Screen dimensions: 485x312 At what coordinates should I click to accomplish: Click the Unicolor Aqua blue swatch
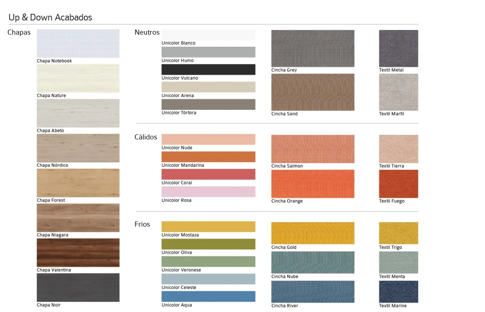pos(208,296)
